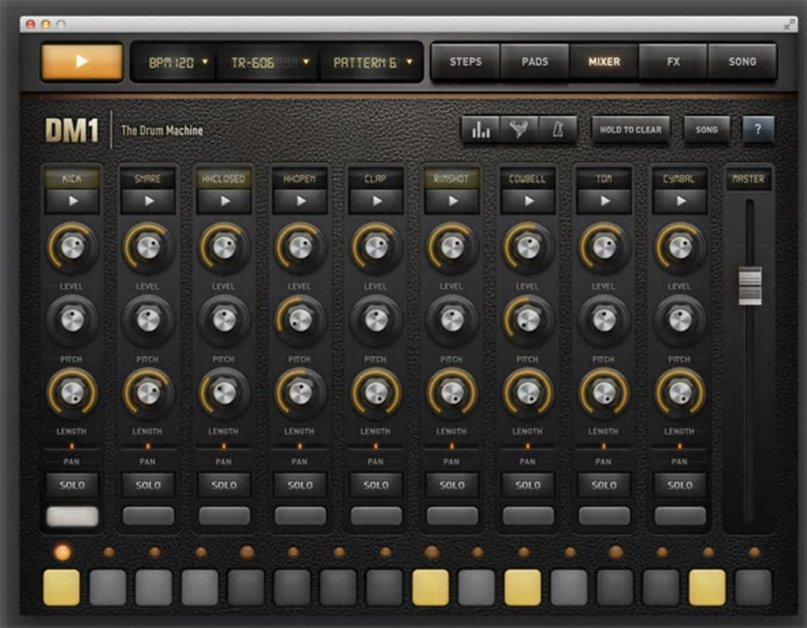Switch to the Pads tab
This screenshot has height=628, width=807.
point(535,62)
